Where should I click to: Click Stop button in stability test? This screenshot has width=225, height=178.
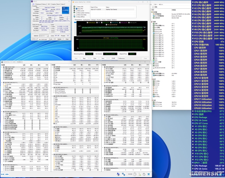84,58
